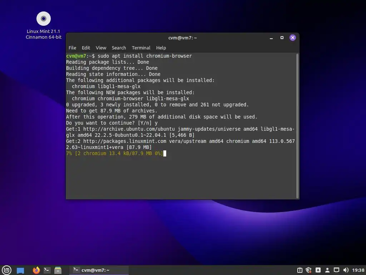366x275 pixels.
Task: Click '0 upgraded, 3 newly installed' line
Action: tap(157, 105)
